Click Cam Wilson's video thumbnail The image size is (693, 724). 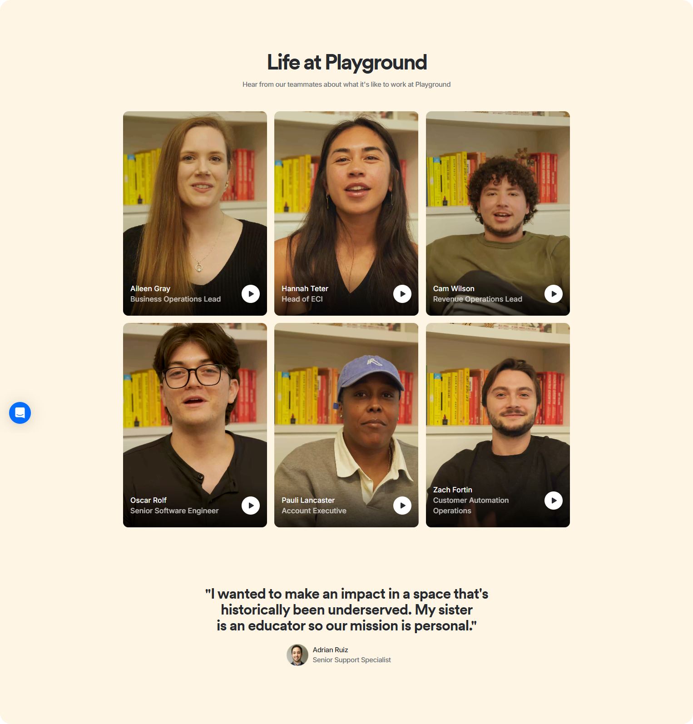click(498, 213)
